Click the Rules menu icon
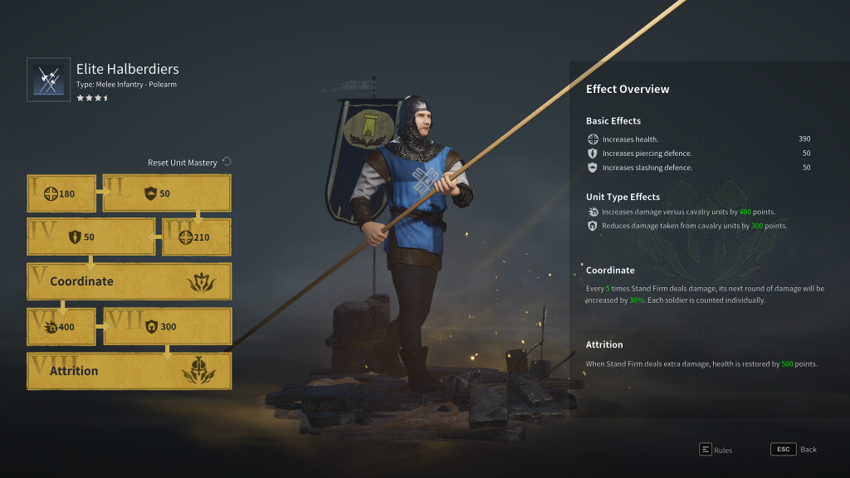This screenshot has width=850, height=478. tap(706, 449)
